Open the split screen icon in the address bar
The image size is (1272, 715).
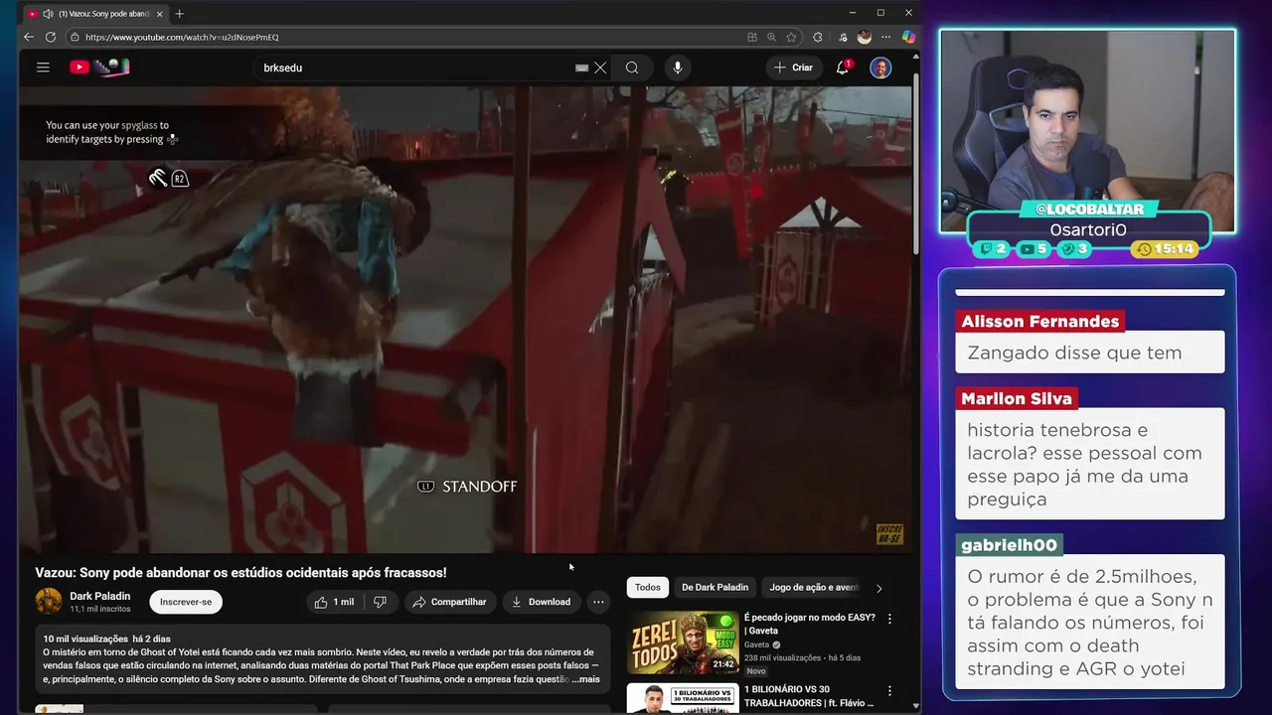752,37
